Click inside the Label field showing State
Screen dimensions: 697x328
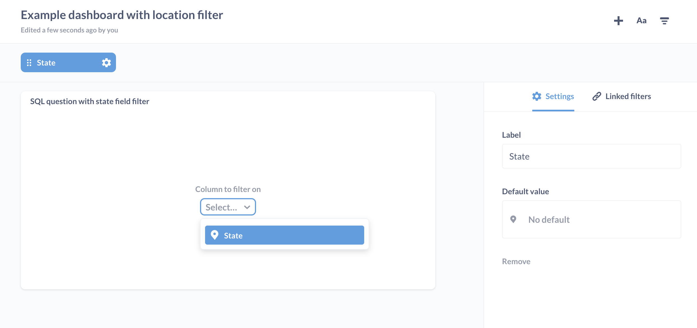[591, 156]
